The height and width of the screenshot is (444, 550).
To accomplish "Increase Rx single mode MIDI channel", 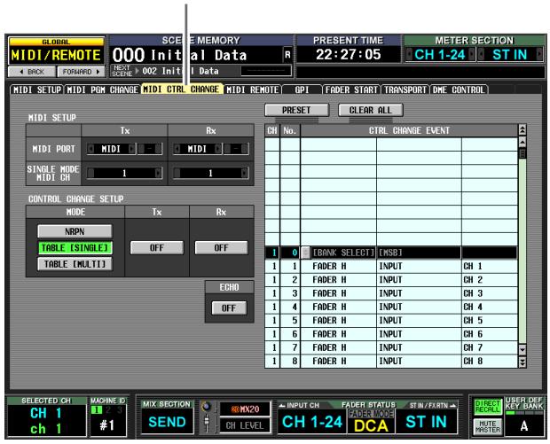I will point(245,173).
